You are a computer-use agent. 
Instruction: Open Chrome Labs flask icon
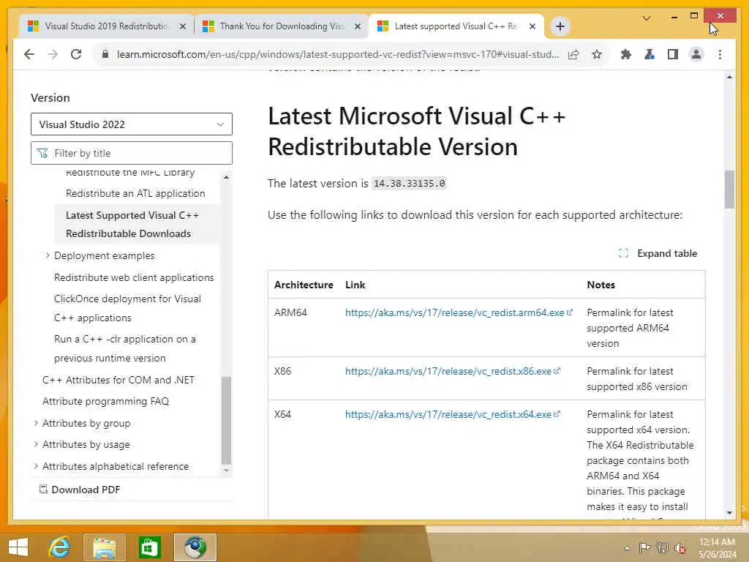(x=650, y=54)
